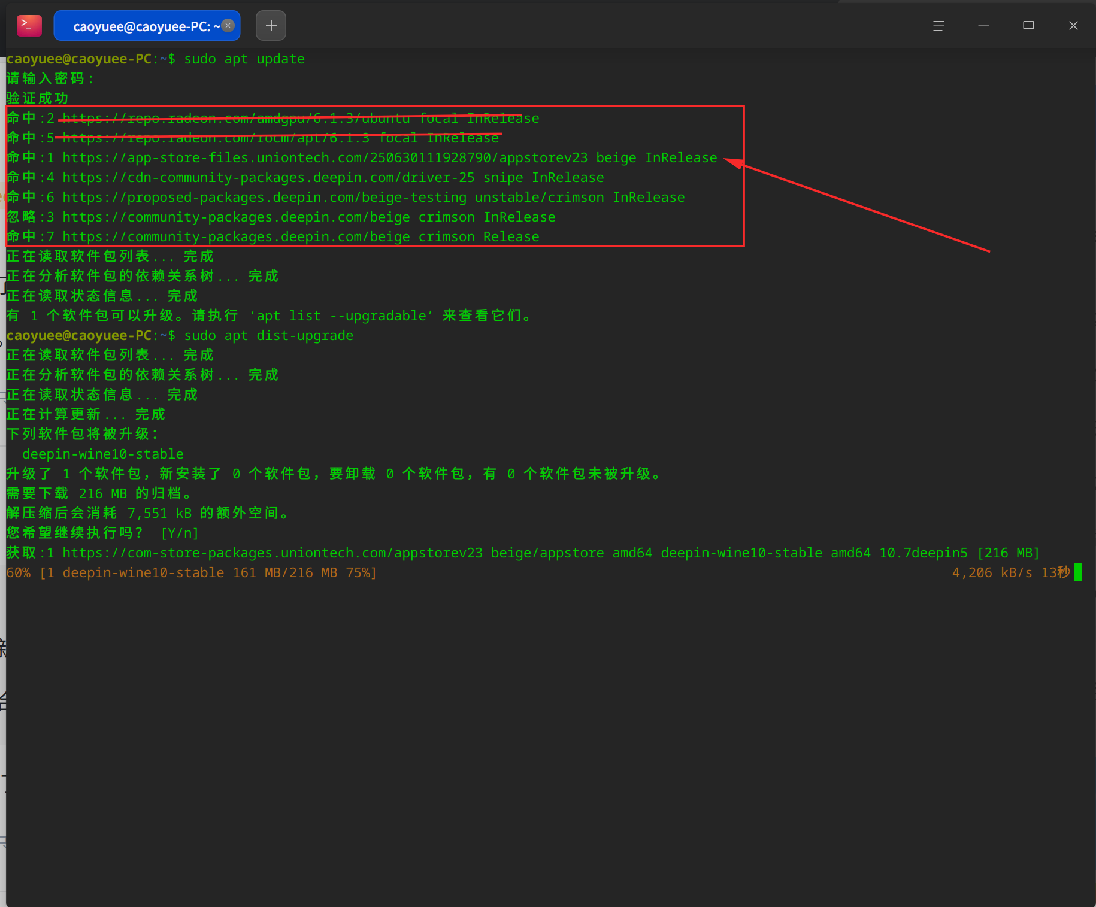Click the '验证成功' line
This screenshot has height=907, width=1096.
click(37, 98)
